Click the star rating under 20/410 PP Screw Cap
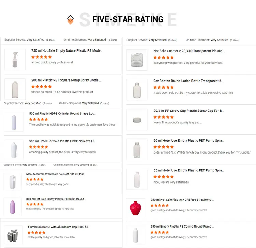Image resolution: width=256 pixels, height=248 pixels. [x=163, y=117]
